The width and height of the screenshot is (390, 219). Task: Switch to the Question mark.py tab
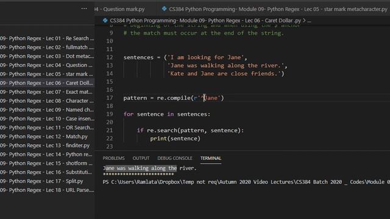point(119,9)
